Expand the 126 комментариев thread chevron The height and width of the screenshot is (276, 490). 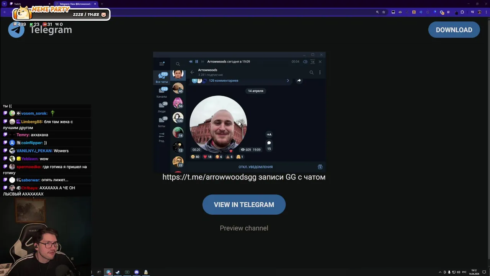[x=288, y=80]
